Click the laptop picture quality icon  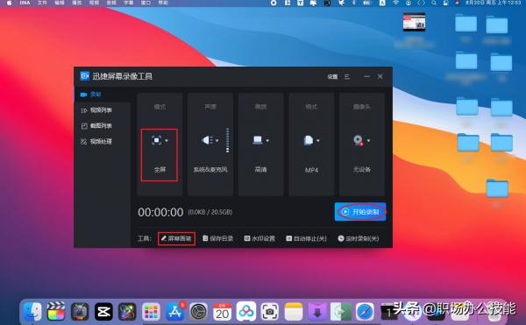coord(258,140)
